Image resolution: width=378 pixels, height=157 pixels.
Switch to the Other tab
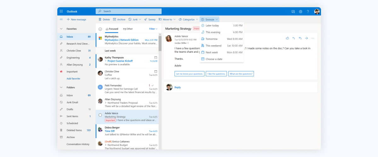tap(128, 29)
